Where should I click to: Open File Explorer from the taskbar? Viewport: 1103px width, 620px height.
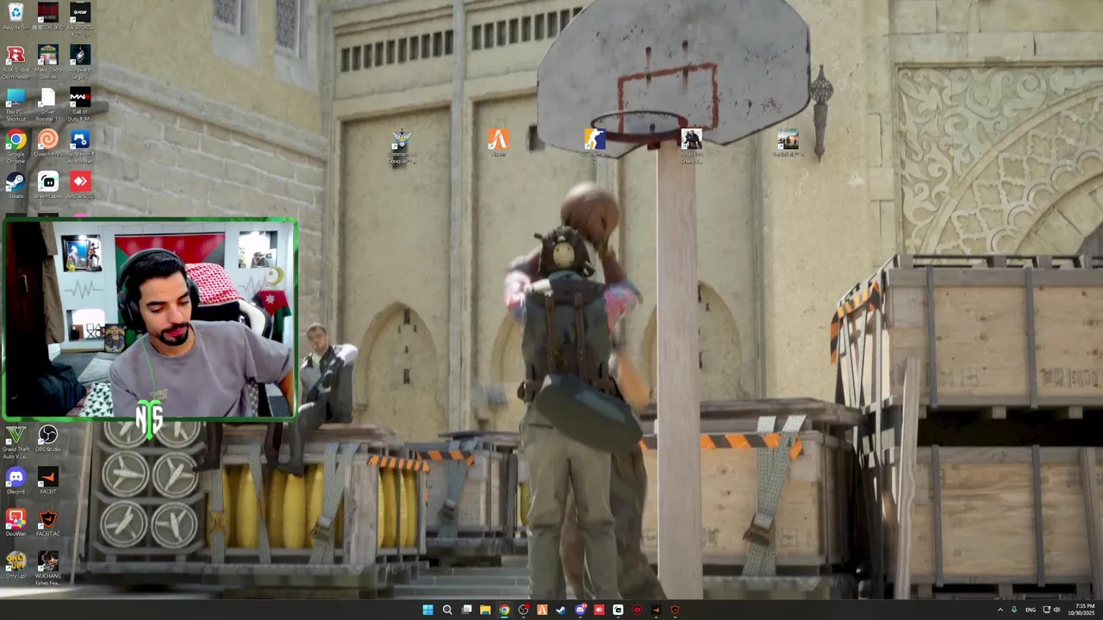pyautogui.click(x=485, y=610)
